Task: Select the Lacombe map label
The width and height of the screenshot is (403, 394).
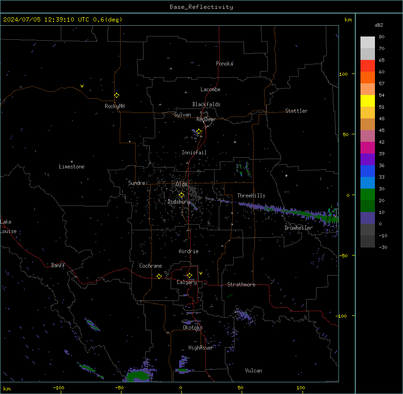Action: (x=210, y=89)
